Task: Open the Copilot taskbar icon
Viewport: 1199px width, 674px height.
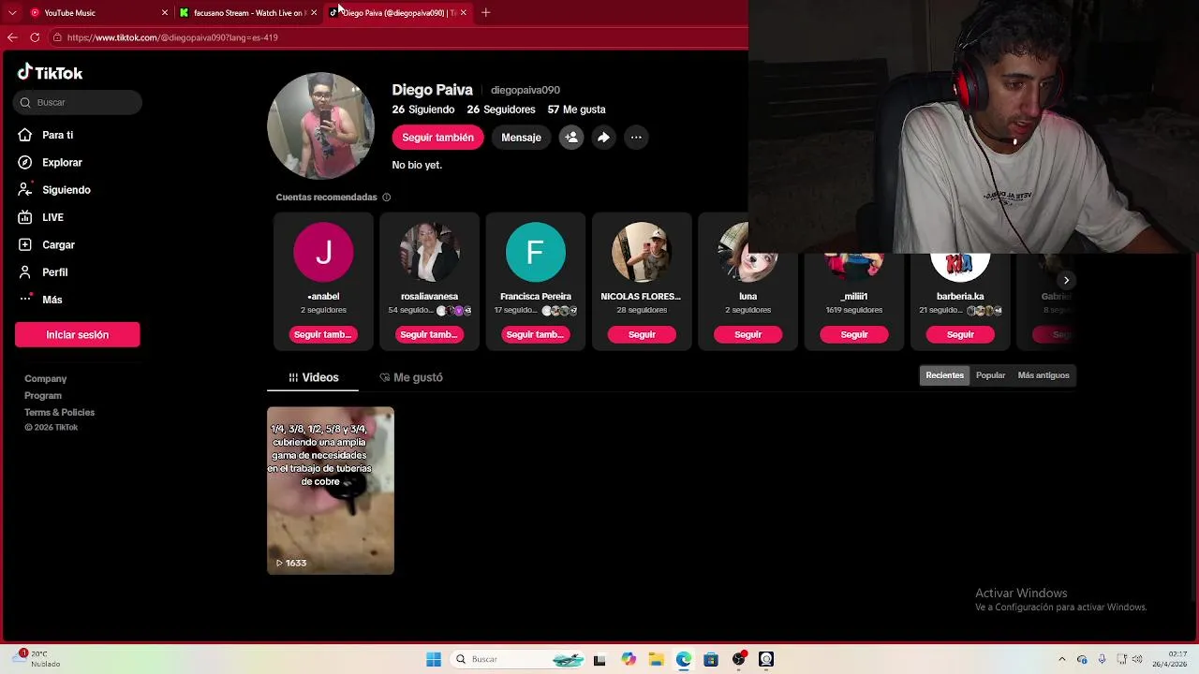Action: (628, 659)
